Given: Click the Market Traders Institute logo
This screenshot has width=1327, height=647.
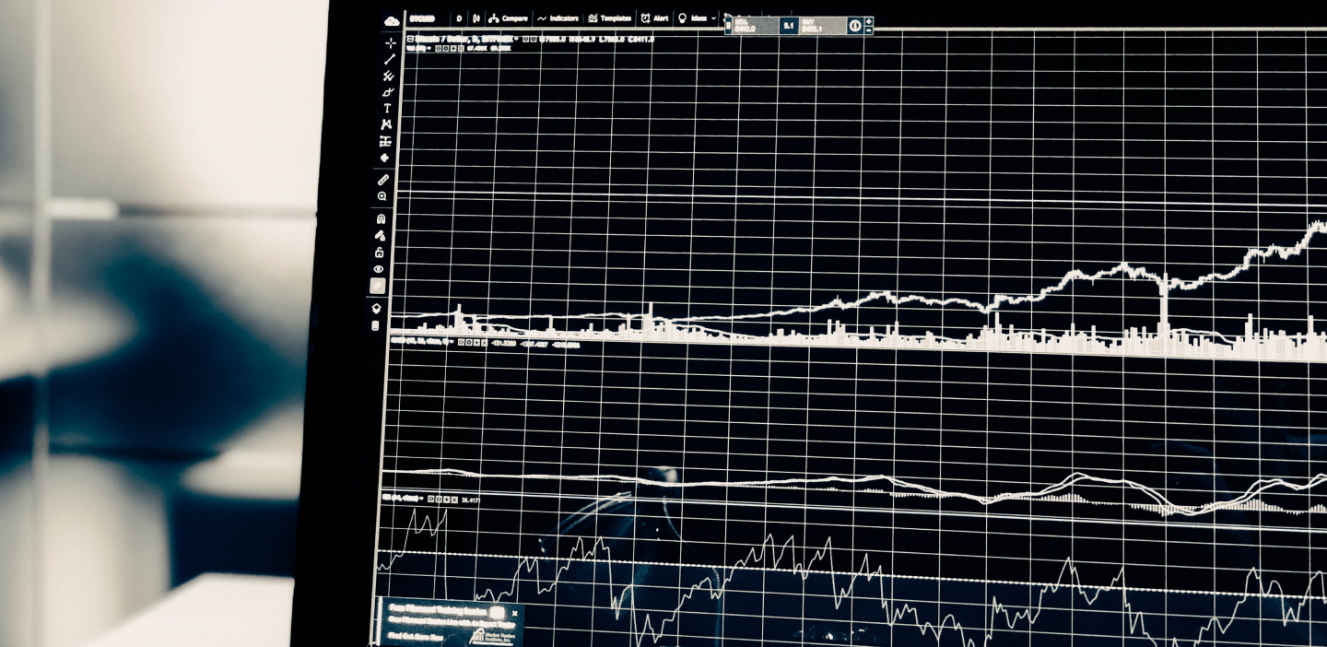Looking at the screenshot, I should coord(492,637).
